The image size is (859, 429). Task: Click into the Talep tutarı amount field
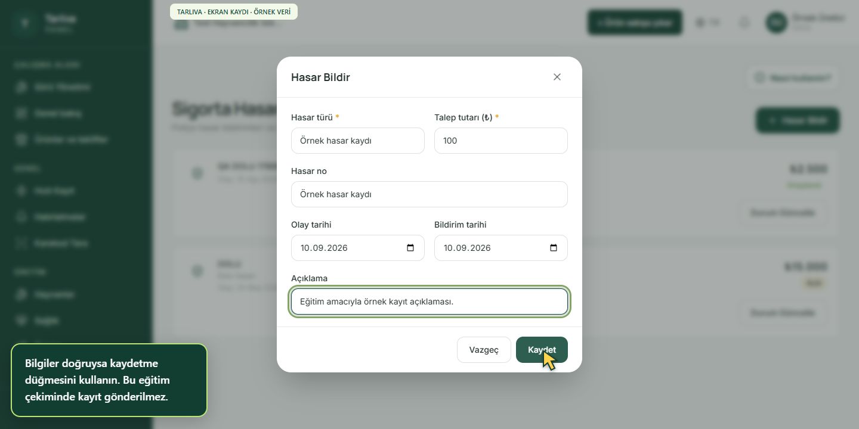(x=501, y=141)
